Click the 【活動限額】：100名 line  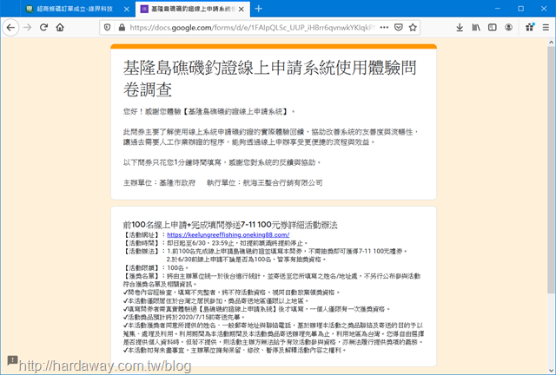point(156,267)
